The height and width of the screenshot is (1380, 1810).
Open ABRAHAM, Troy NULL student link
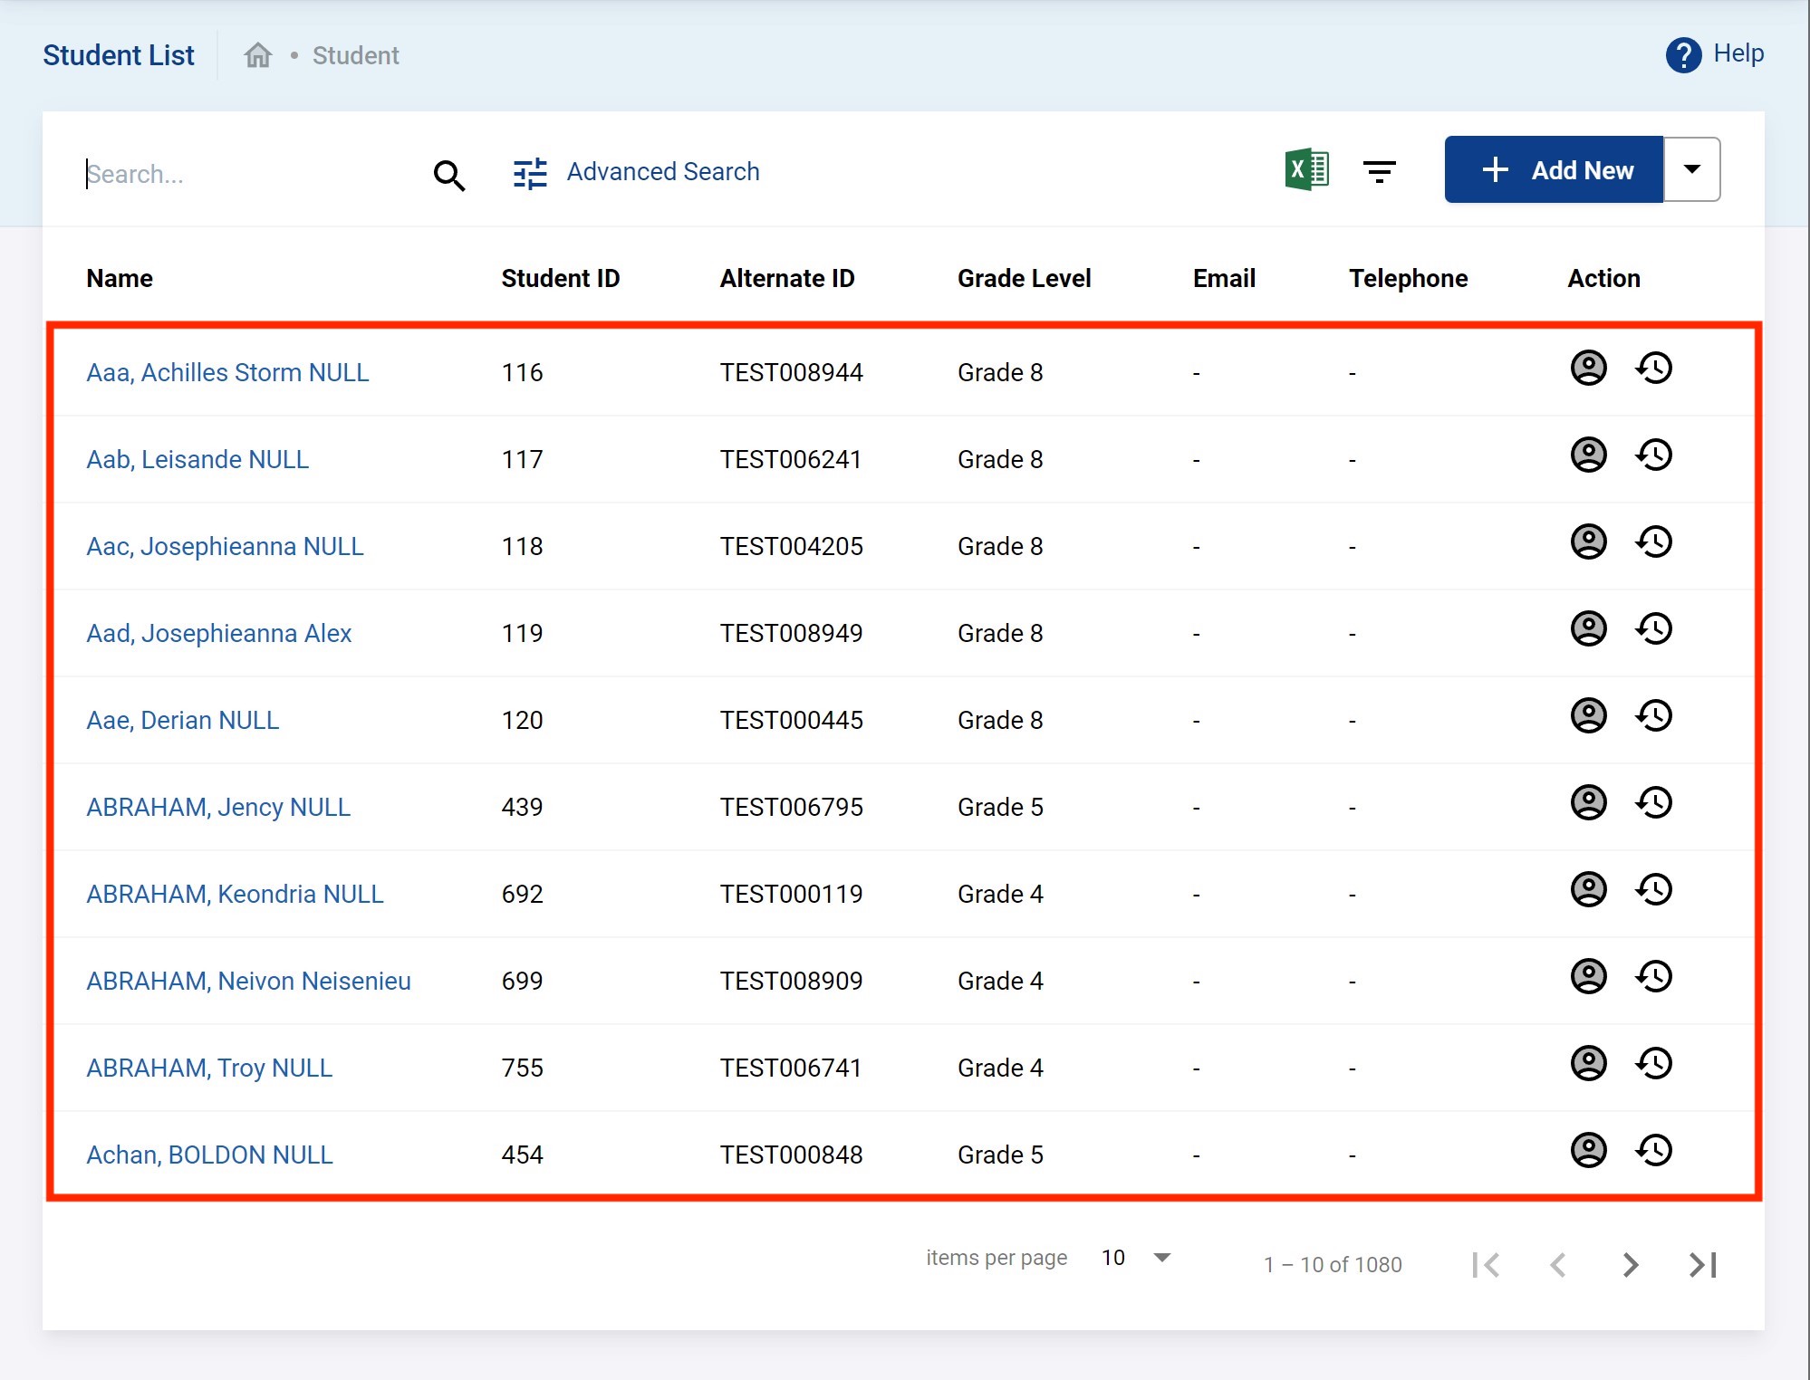pos(209,1068)
